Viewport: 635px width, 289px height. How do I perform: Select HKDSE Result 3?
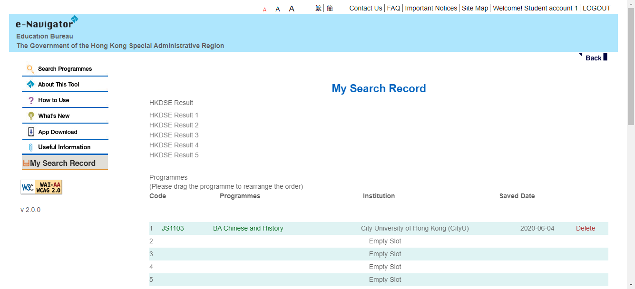174,135
